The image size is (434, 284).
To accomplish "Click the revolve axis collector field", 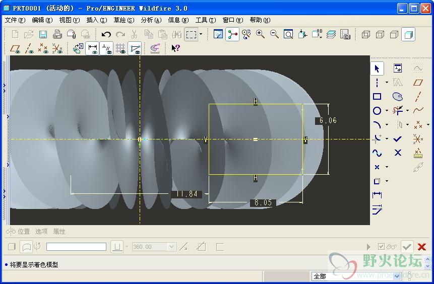I will coord(77,247).
